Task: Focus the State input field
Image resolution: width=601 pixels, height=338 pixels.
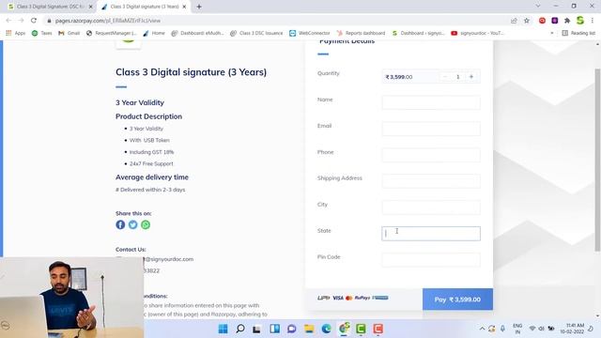Action: [x=431, y=234]
